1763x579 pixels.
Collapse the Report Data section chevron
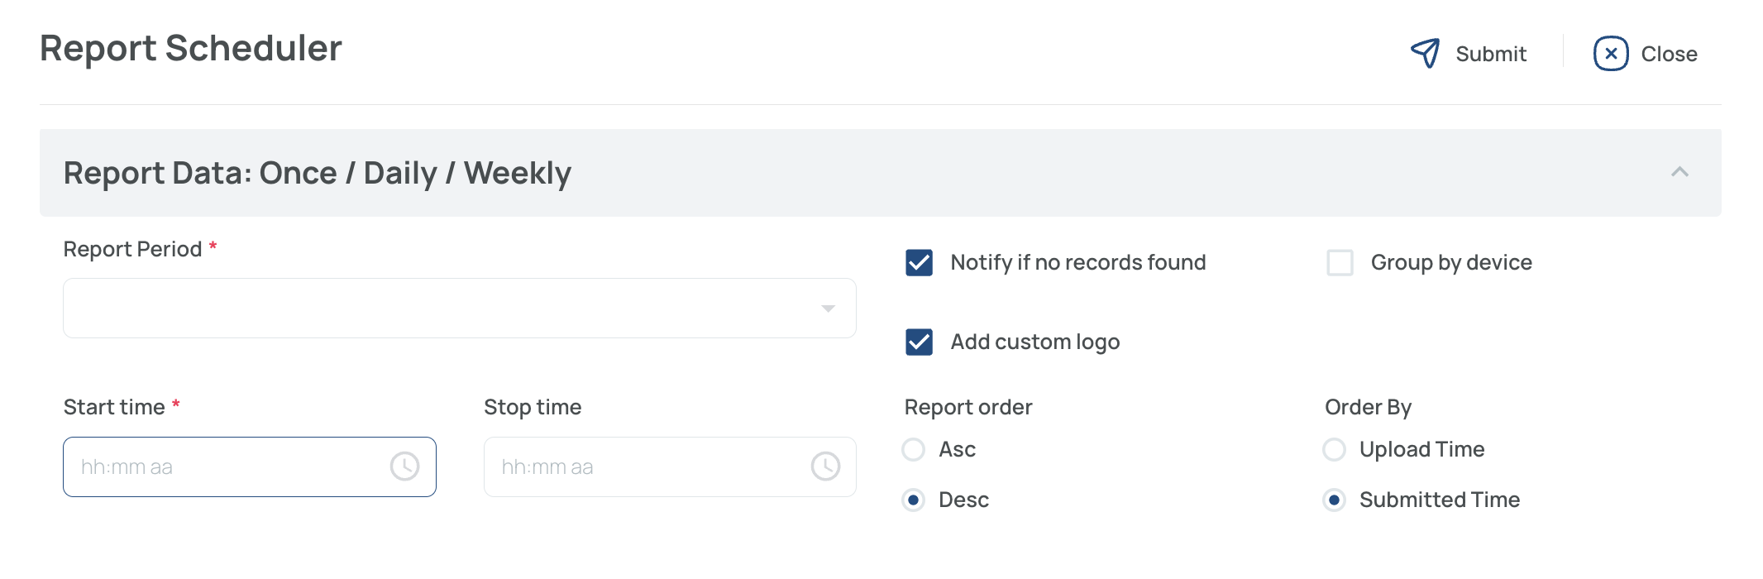tap(1679, 172)
